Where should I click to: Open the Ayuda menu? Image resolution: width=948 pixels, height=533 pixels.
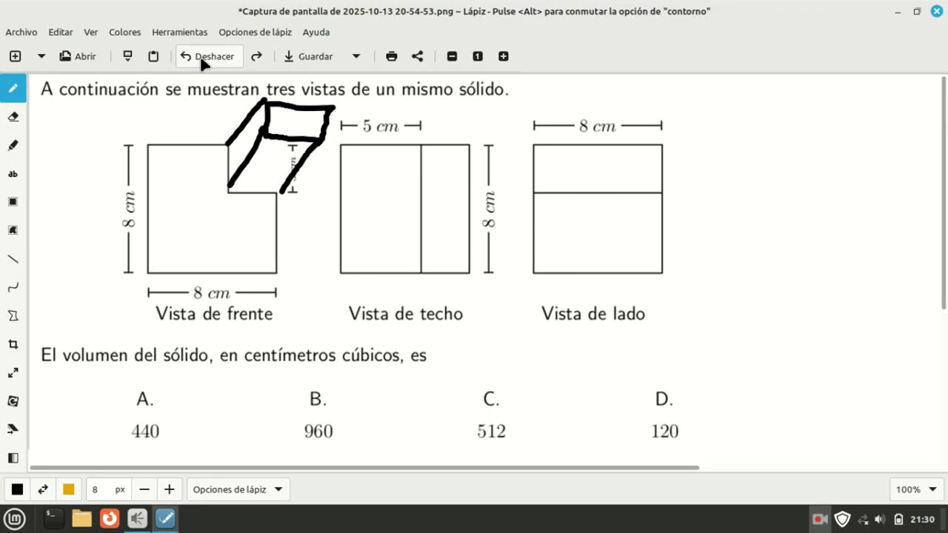point(316,32)
